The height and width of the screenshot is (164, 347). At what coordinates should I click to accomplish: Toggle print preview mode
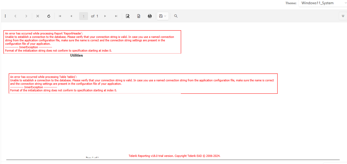(128, 16)
